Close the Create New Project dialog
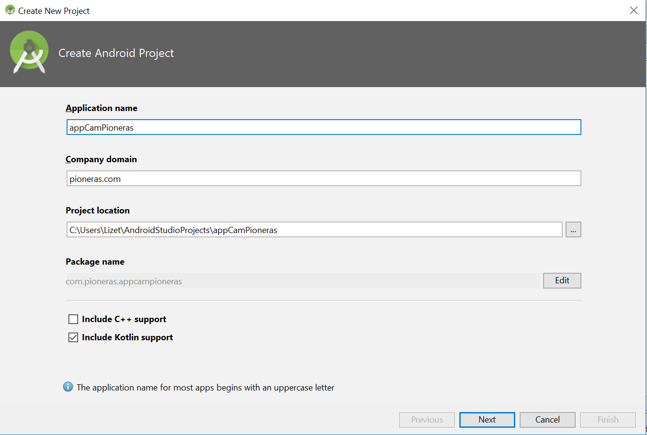This screenshot has width=647, height=435. (634, 10)
